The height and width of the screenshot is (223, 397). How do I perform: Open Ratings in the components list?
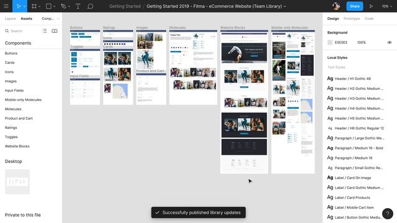tap(11, 128)
